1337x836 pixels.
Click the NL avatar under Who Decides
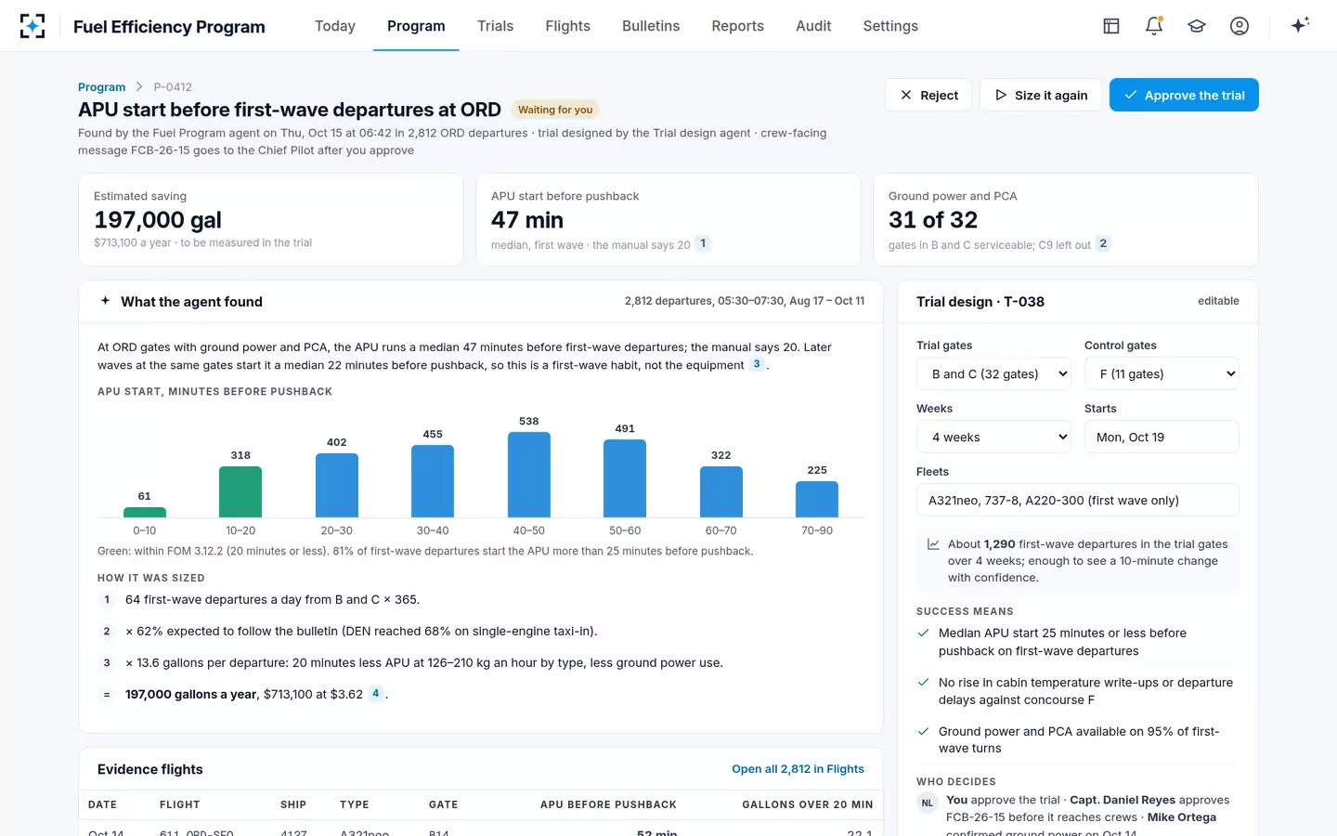(927, 803)
